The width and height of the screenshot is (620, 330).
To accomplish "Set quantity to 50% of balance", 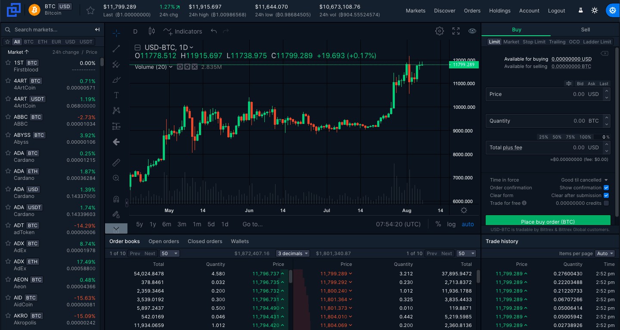I will tap(557, 137).
